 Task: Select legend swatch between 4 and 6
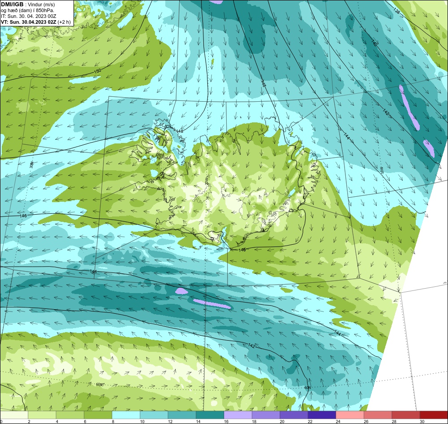pos(70,415)
